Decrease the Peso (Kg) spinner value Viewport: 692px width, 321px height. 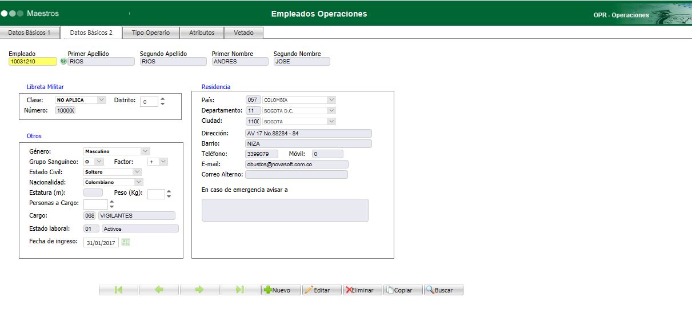[169, 196]
